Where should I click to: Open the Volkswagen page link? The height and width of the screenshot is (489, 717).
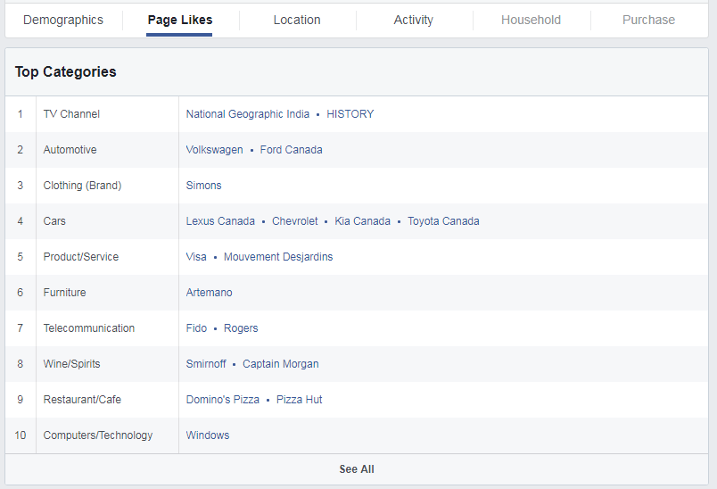point(214,150)
